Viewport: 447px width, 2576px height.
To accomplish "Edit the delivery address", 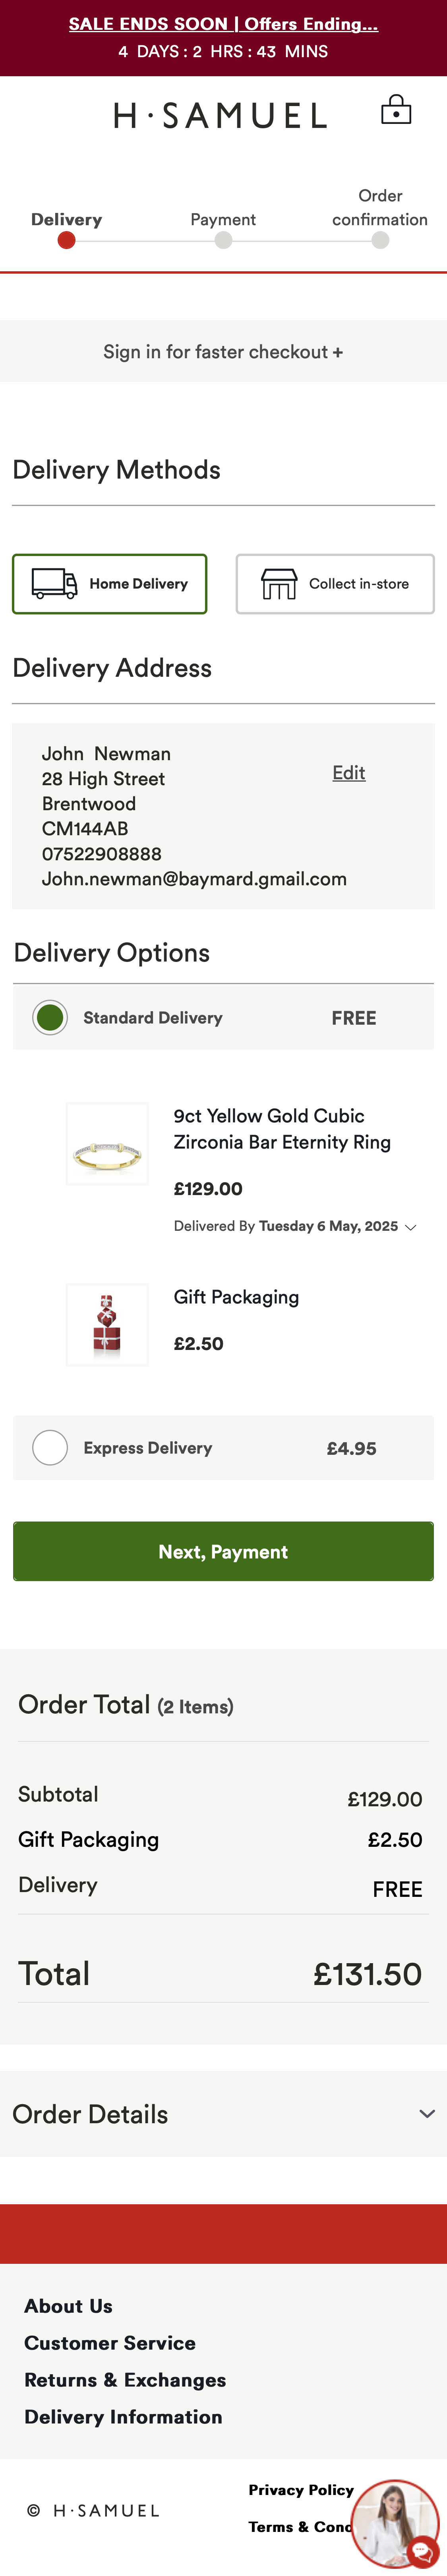I will (x=348, y=772).
